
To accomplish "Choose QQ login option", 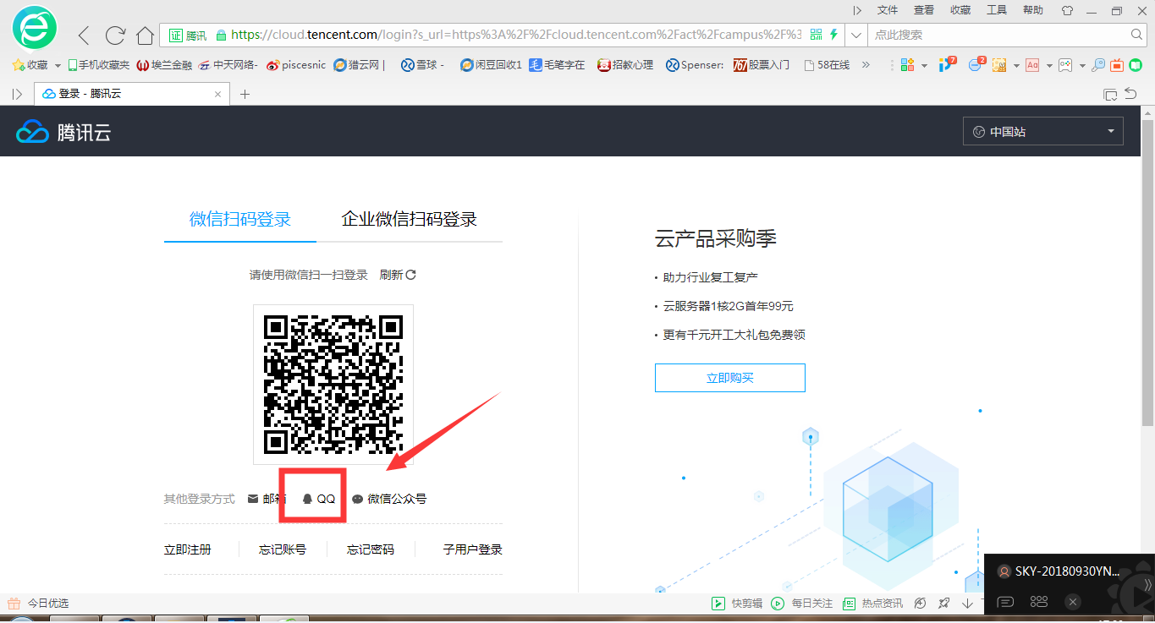I will click(x=319, y=499).
